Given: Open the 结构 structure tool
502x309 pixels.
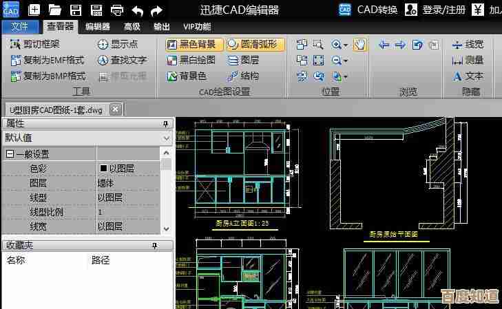Looking at the screenshot, I should pyautogui.click(x=242, y=76).
